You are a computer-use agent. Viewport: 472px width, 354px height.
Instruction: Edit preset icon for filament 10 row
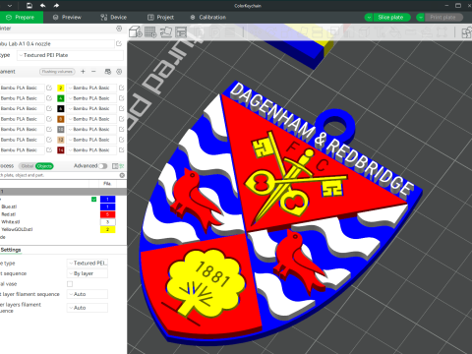121,129
